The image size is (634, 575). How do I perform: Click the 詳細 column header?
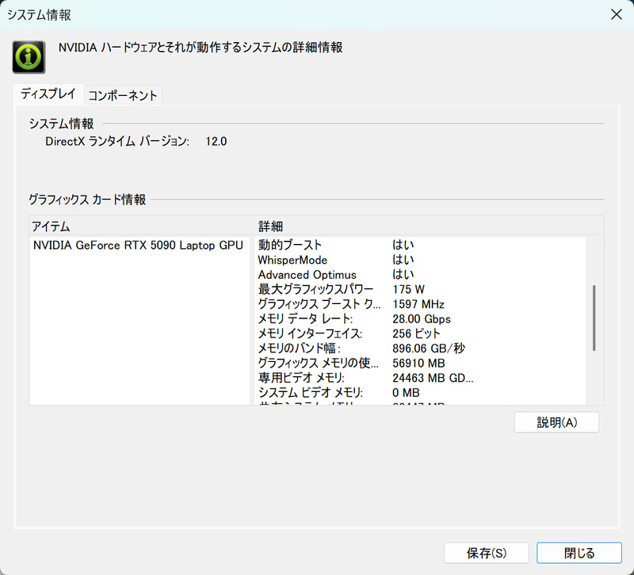click(x=430, y=226)
